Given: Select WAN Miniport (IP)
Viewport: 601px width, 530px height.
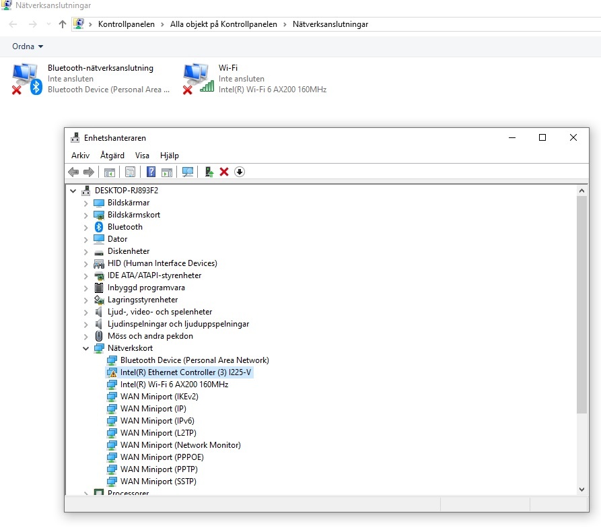Looking at the screenshot, I should (153, 409).
